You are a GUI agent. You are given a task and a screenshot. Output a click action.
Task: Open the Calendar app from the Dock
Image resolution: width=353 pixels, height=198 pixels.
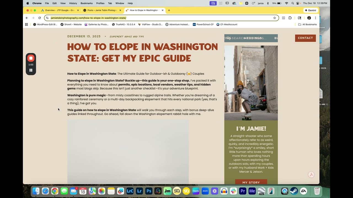point(83,191)
